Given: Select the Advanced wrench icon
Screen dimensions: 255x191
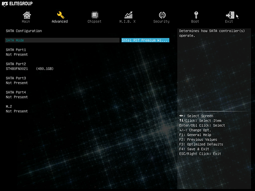Looking at the screenshot, I should coord(60,15).
